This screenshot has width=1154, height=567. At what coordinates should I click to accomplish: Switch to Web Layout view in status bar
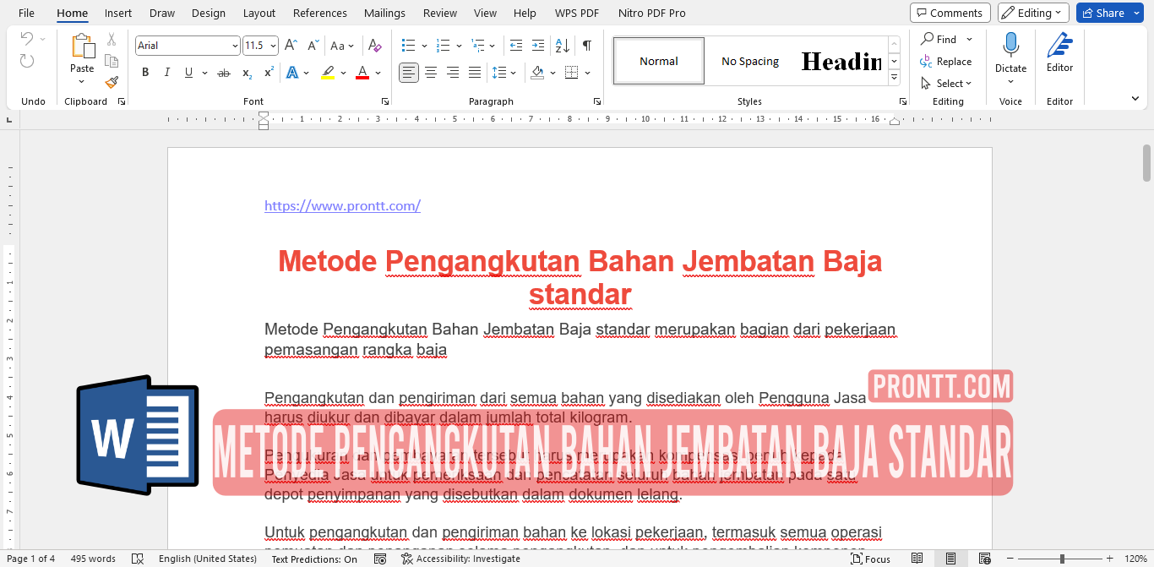(983, 559)
